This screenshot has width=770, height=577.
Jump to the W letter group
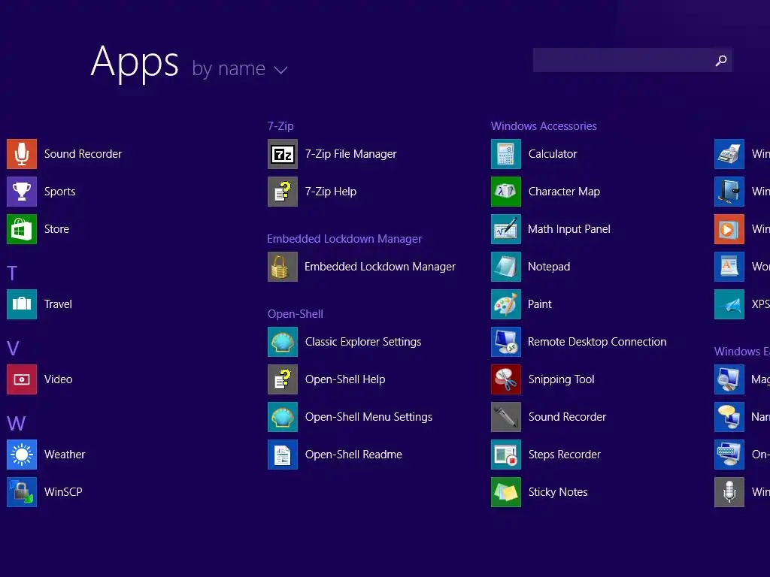pos(17,424)
